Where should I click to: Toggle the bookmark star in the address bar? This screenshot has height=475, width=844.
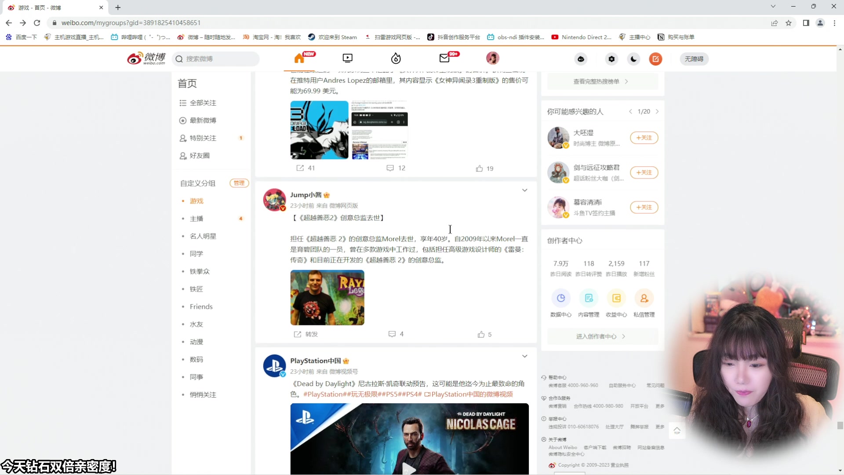click(x=788, y=23)
